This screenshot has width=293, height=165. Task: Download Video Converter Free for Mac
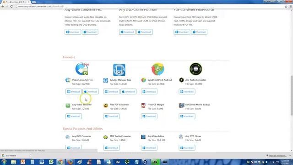point(91,92)
